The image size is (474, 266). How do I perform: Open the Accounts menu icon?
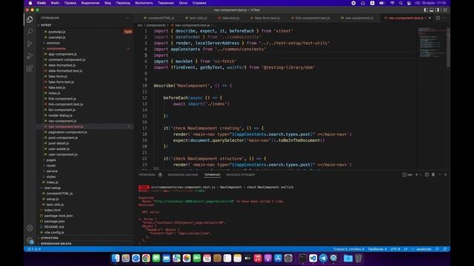30,228
